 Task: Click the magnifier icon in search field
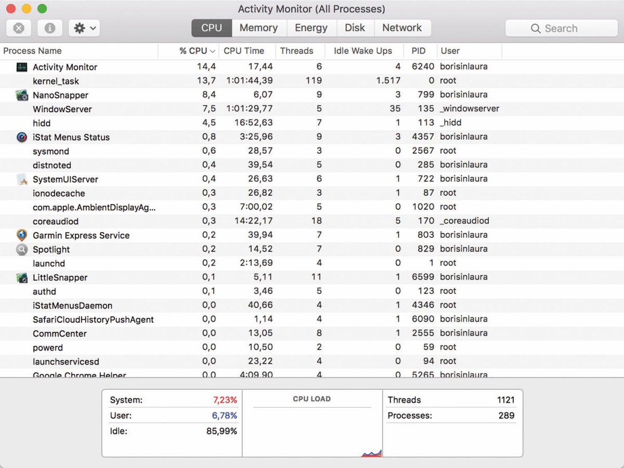(536, 29)
